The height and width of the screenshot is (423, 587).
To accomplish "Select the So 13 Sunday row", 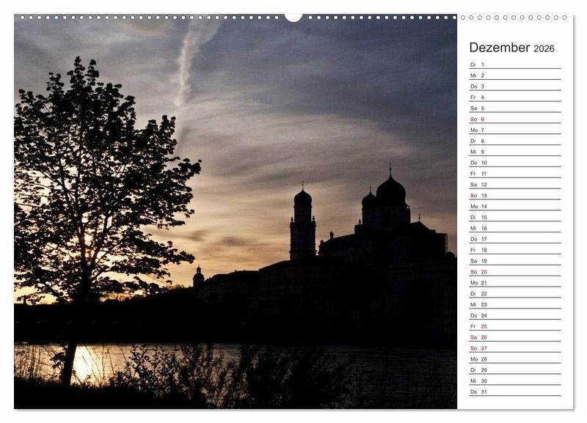I will (x=514, y=196).
